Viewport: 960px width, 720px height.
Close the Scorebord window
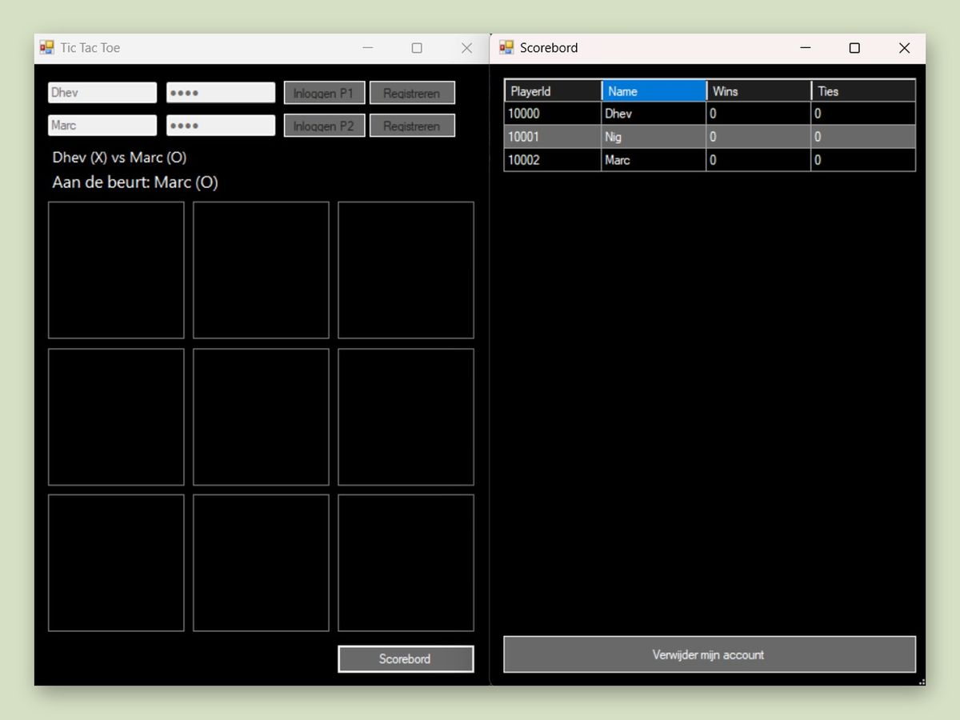[904, 48]
